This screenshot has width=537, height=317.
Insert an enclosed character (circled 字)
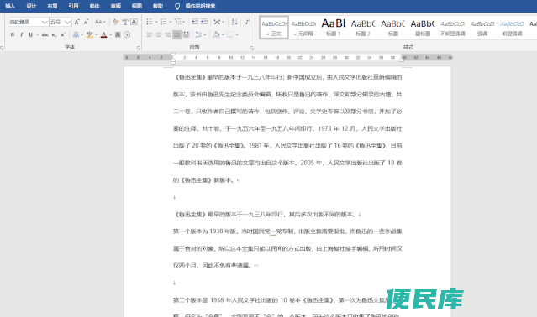(x=127, y=34)
